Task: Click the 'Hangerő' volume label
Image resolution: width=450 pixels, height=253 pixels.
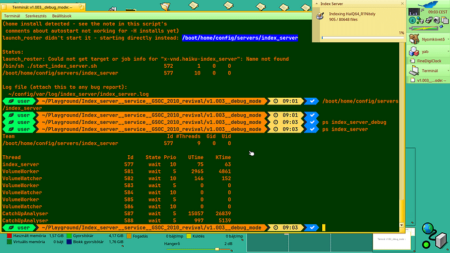Action: click(x=172, y=244)
